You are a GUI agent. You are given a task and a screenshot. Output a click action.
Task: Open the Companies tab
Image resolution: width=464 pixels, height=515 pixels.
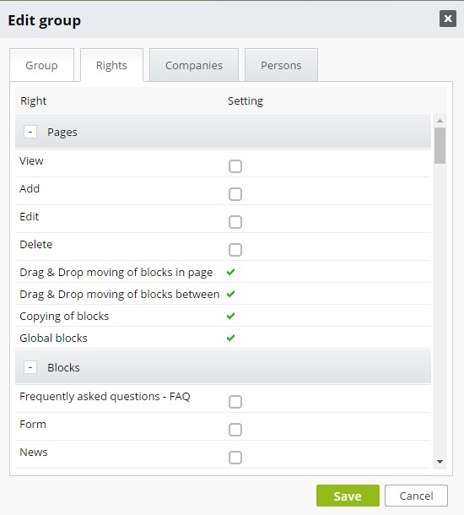click(x=194, y=65)
